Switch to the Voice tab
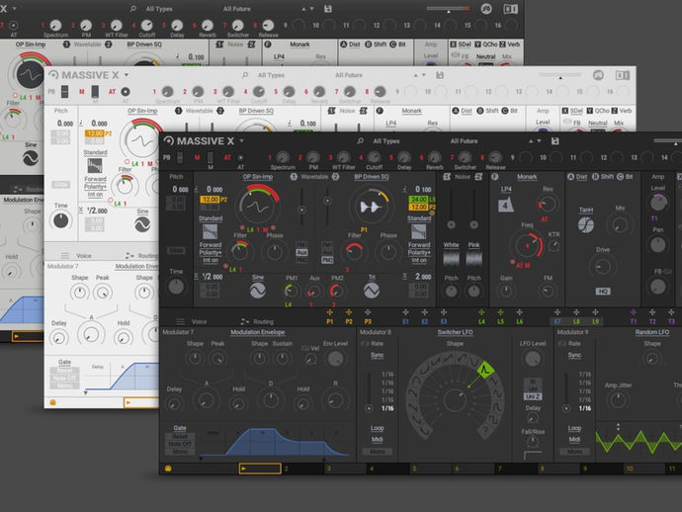The image size is (682, 512). [200, 321]
